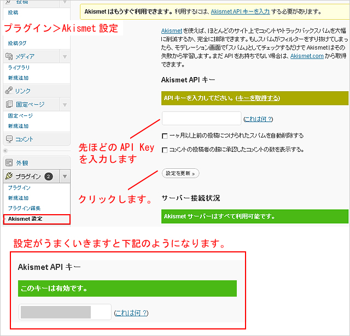Click the Plugins plug icon
Screen dimensions: 350x336
pos(9,176)
